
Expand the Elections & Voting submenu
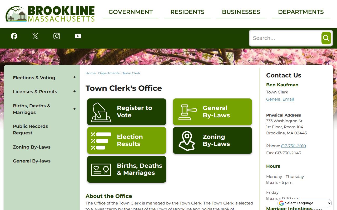(75, 77)
